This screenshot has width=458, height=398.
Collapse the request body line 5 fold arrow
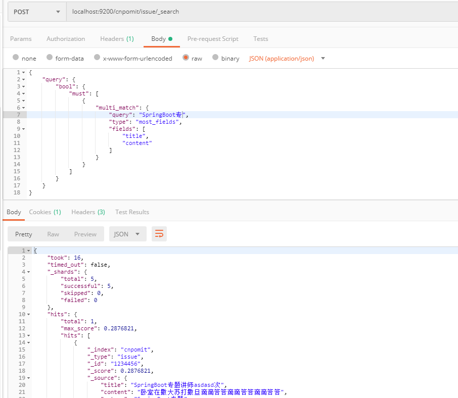click(x=23, y=101)
